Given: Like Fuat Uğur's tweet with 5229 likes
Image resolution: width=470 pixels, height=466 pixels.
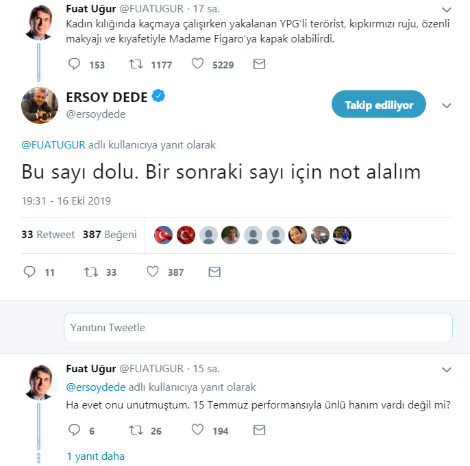Looking at the screenshot, I should point(197,64).
